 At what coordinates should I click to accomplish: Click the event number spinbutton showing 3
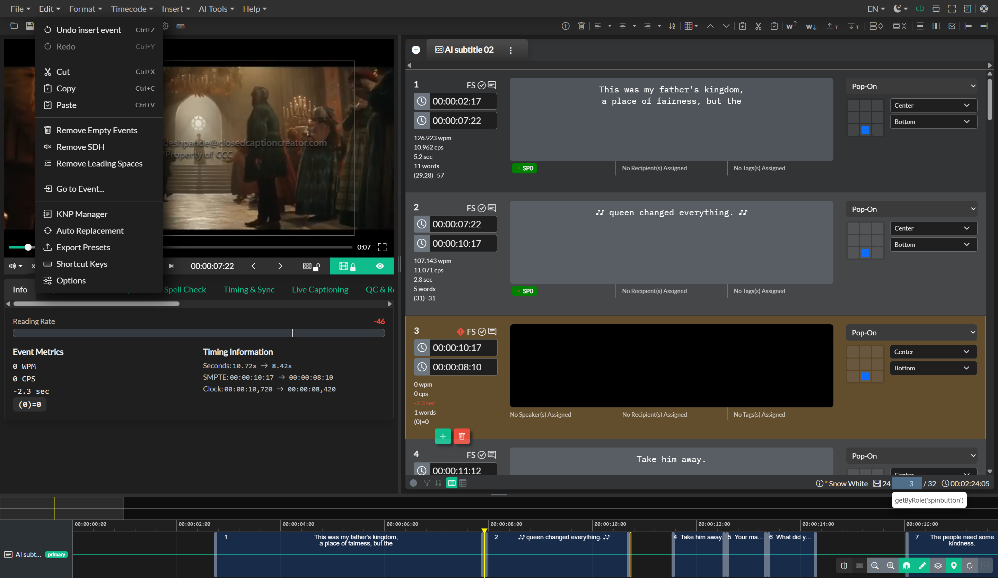pyautogui.click(x=907, y=484)
